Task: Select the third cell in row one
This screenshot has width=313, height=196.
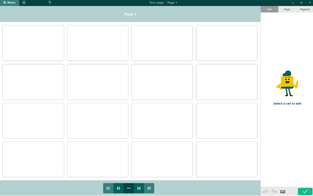Action: coord(162,43)
